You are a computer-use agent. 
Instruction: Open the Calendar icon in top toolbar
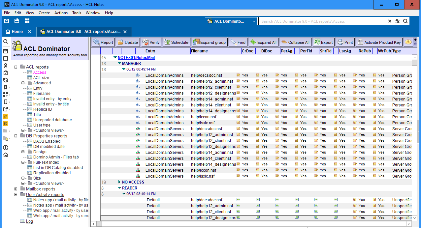coord(17,21)
